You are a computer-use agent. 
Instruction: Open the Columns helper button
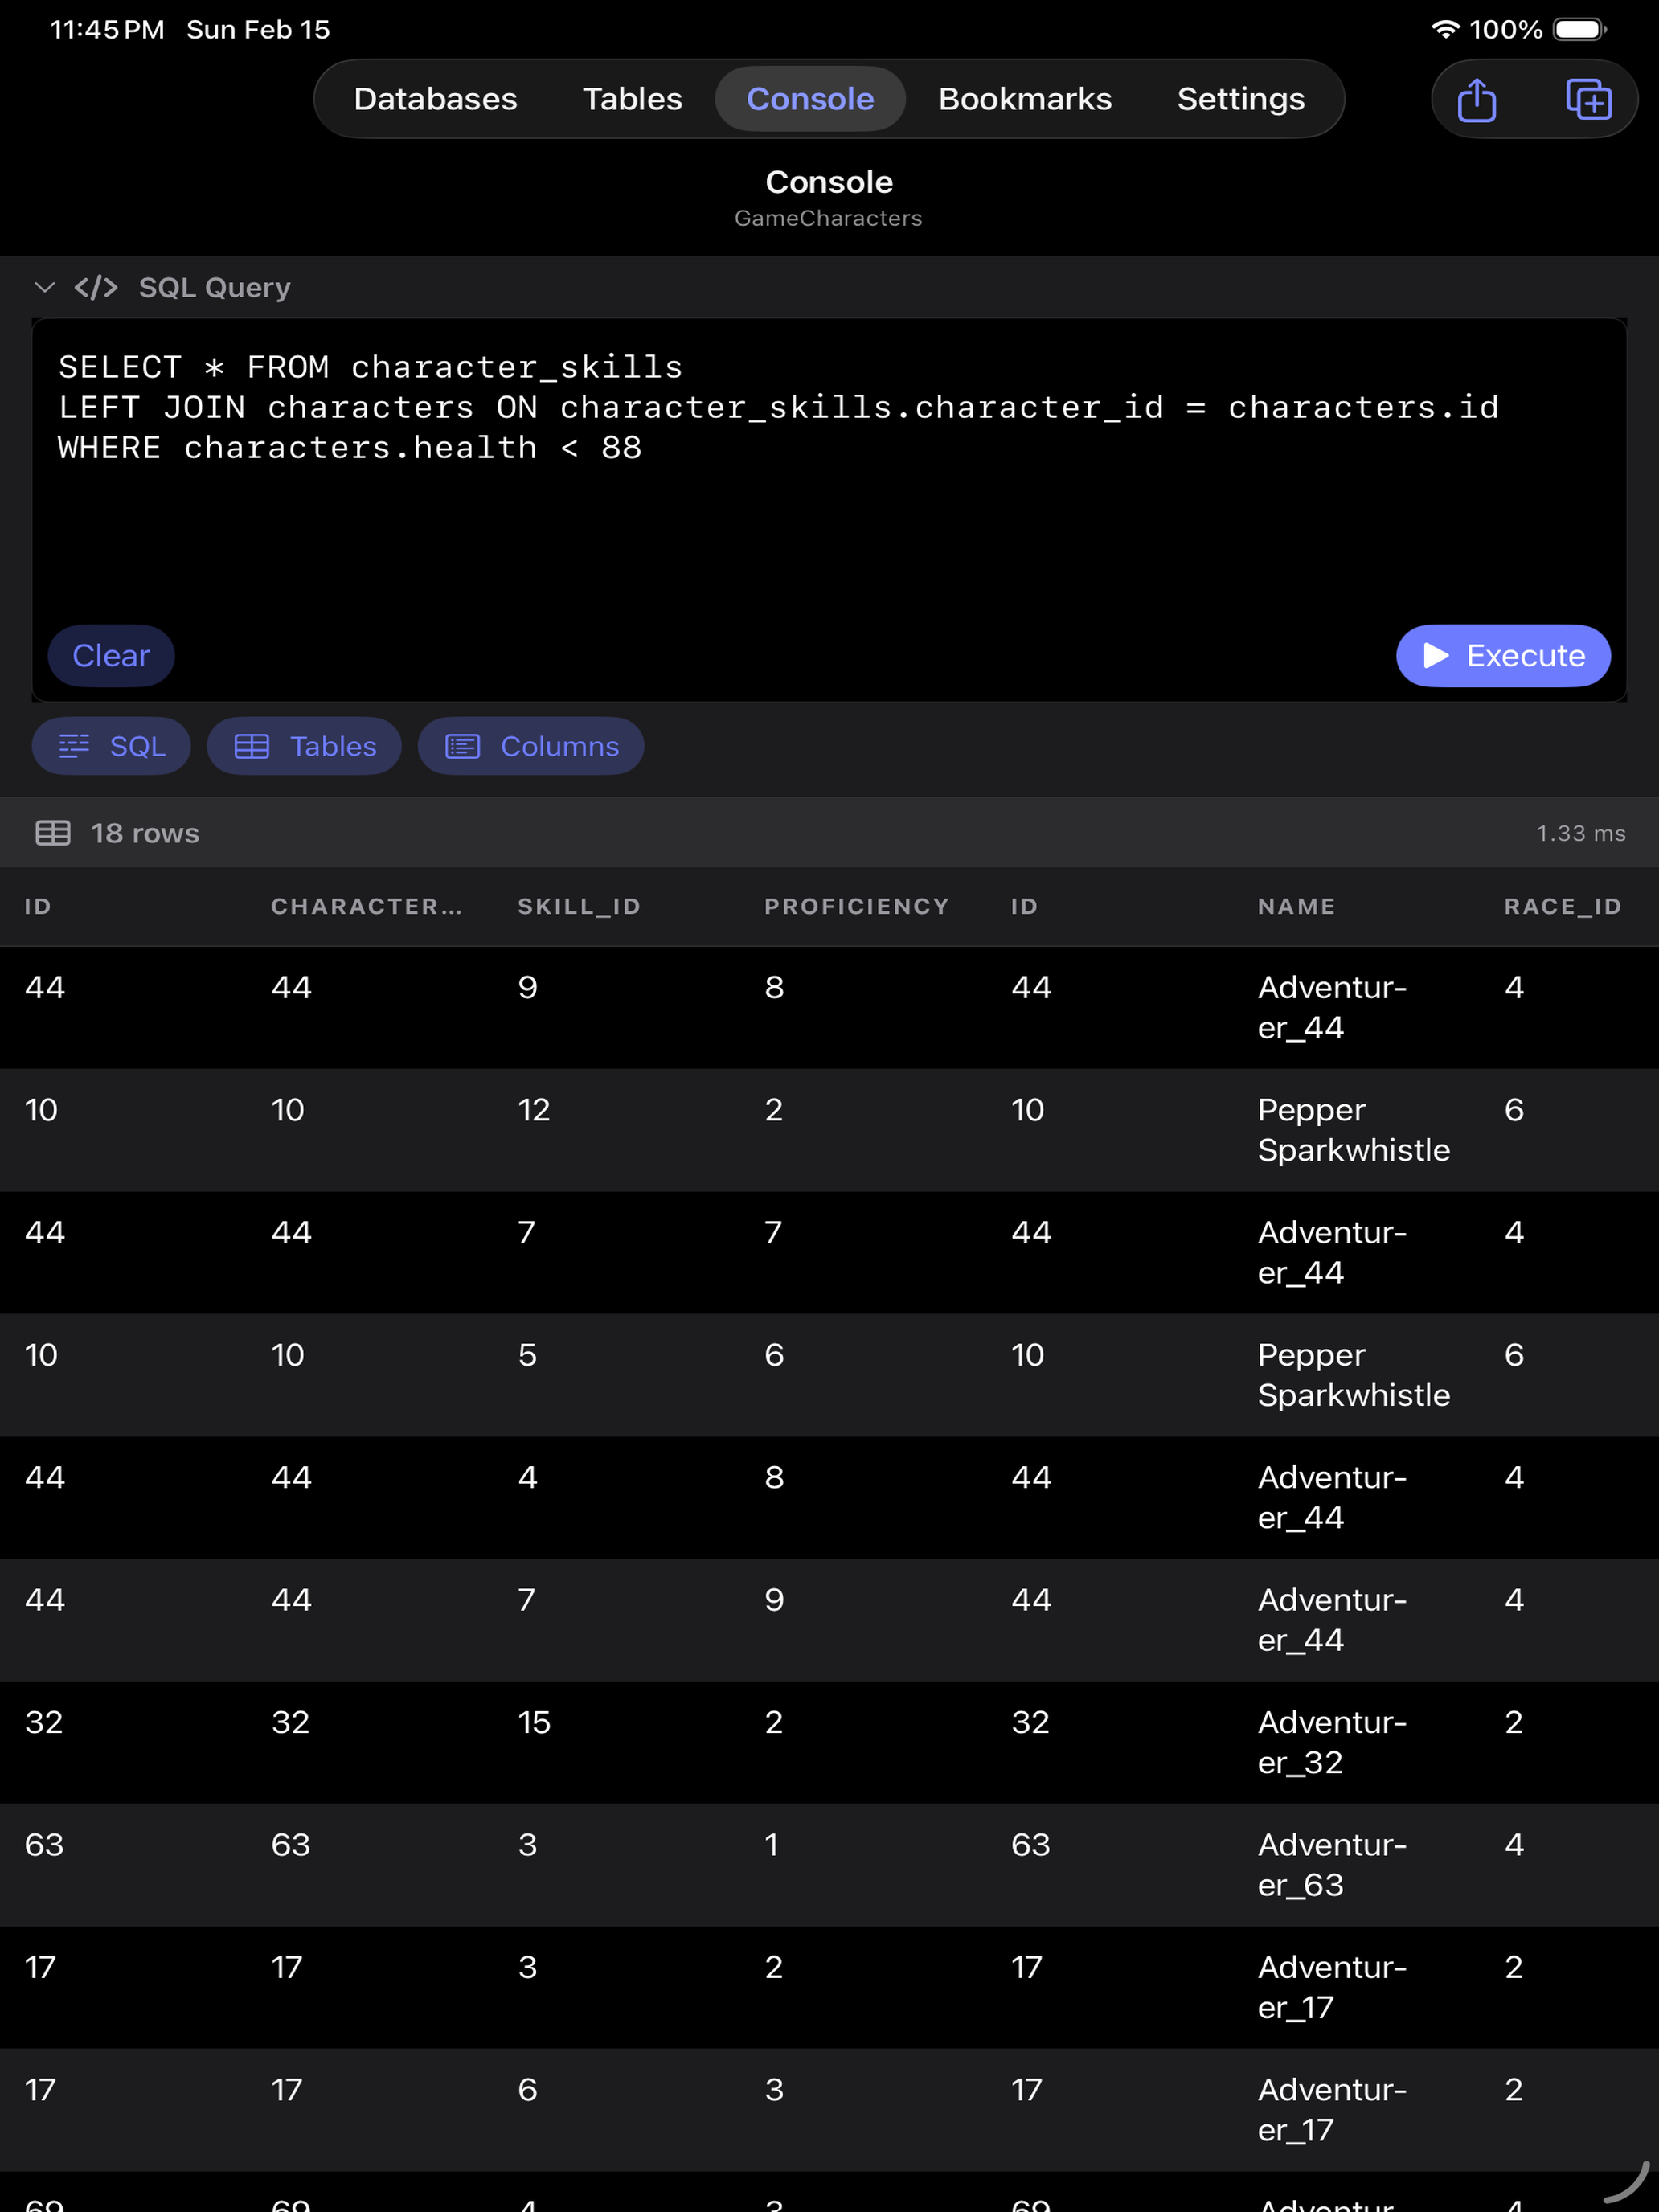[530, 746]
